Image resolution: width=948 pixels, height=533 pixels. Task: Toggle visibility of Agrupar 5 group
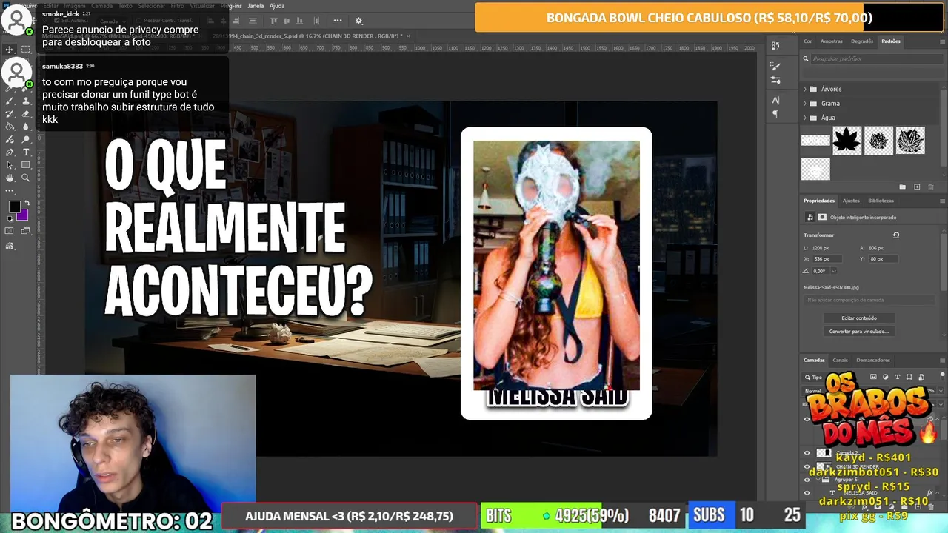(x=807, y=480)
